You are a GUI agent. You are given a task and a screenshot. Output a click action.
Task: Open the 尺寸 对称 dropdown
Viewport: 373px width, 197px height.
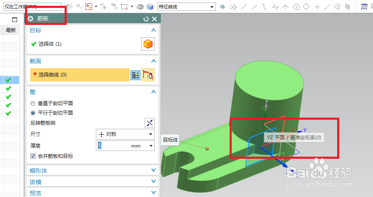[x=125, y=134]
